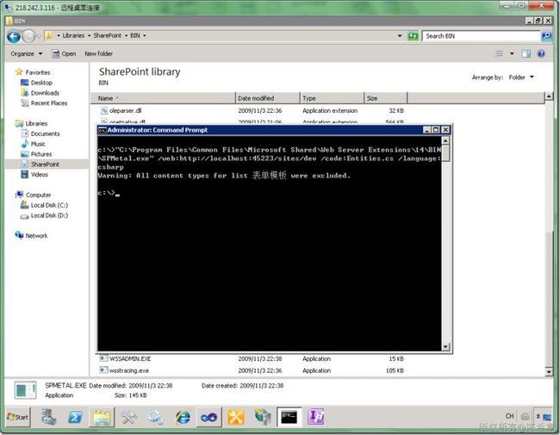Image resolution: width=560 pixels, height=435 pixels.
Task: Open Recent Places in navigation pane
Action: pos(49,103)
